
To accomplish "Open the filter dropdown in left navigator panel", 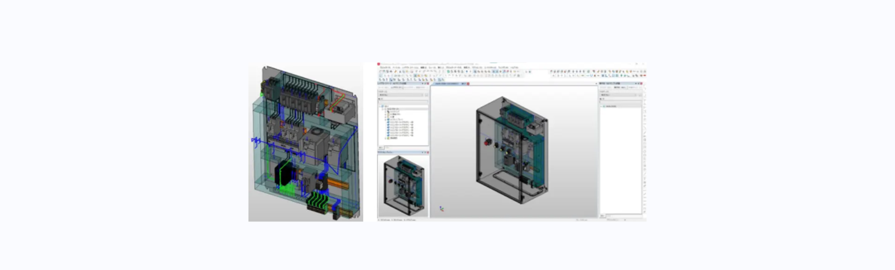I will [x=401, y=95].
